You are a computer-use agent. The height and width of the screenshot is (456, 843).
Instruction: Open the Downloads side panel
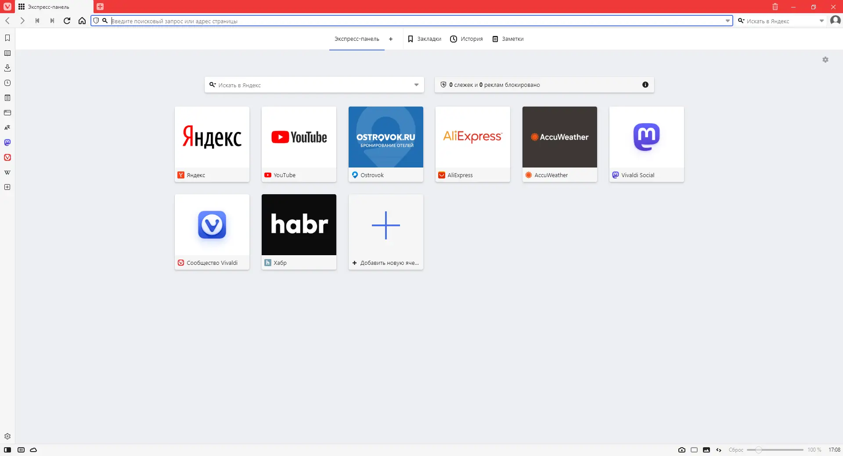[7, 68]
